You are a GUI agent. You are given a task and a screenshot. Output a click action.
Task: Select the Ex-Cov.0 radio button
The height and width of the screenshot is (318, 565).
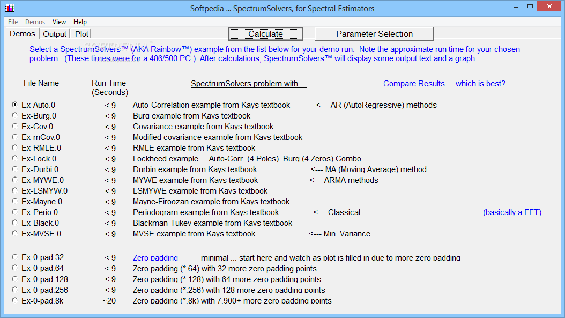15,126
